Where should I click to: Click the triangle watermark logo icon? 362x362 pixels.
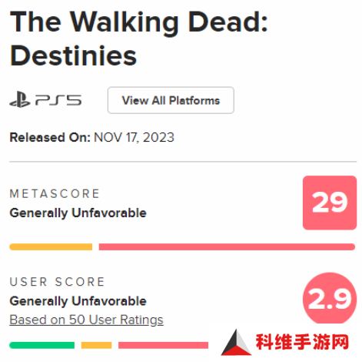236,343
